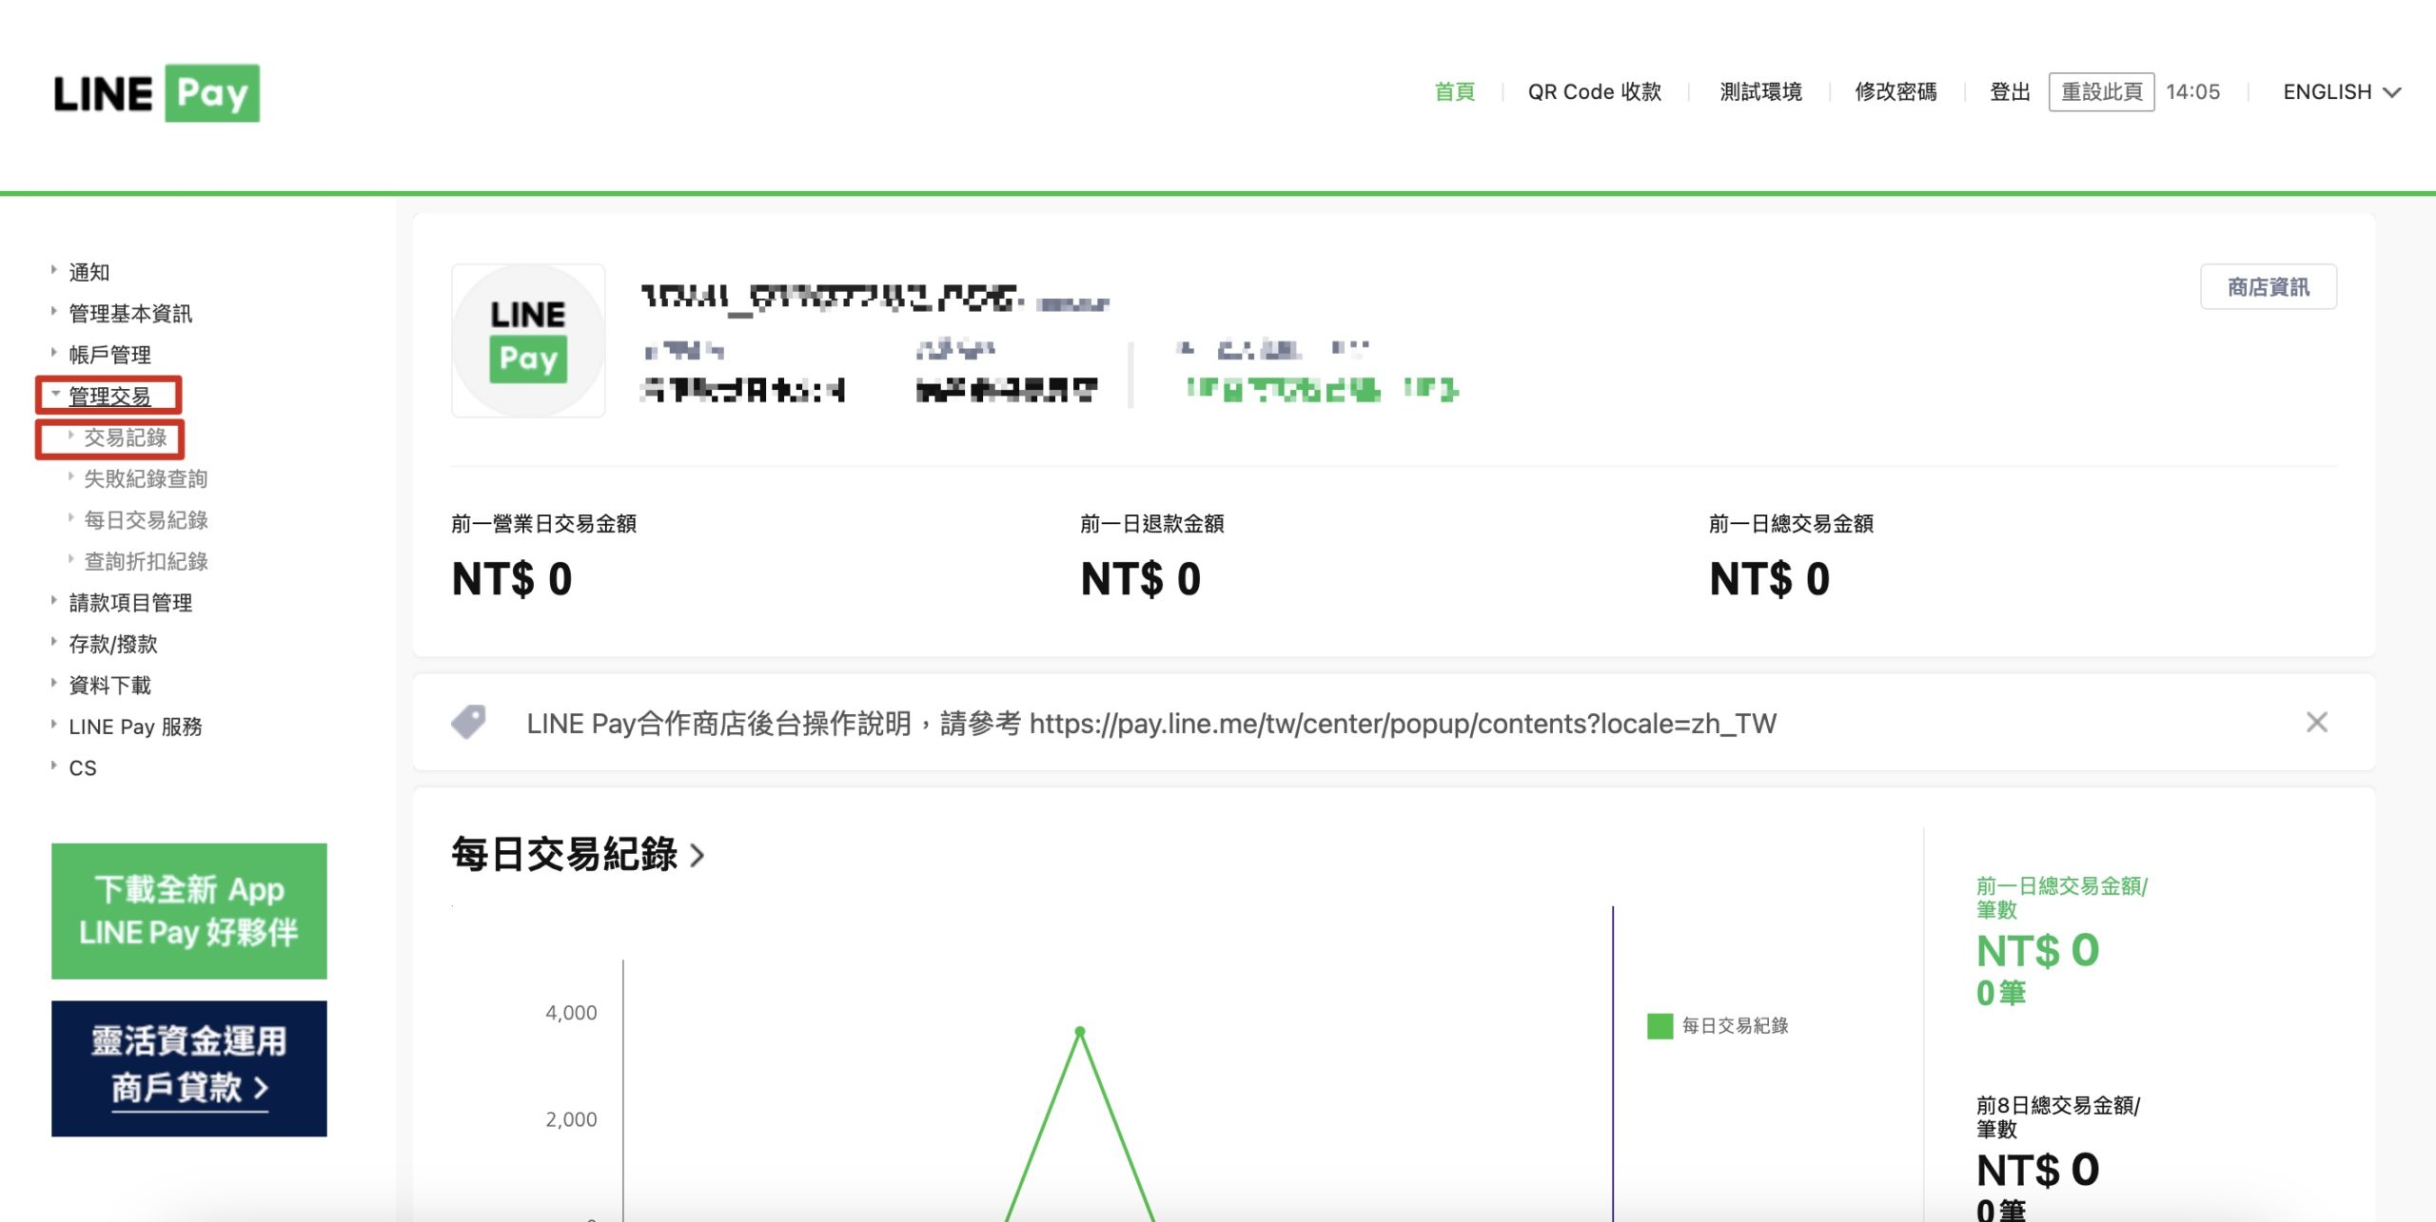The image size is (2436, 1222).
Task: Expand 請款項目管理 in the sidebar
Action: (x=130, y=602)
